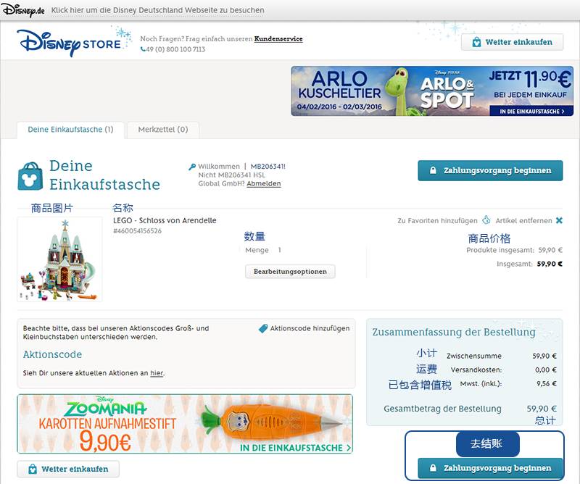Image resolution: width=580 pixels, height=484 pixels.
Task: Click the LEGO castle product thumbnail
Action: (60, 259)
